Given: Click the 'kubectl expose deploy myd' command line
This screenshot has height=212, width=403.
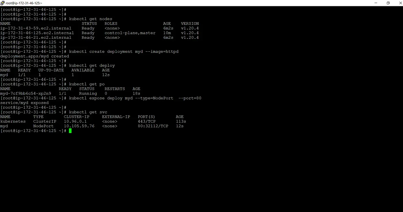Looking at the screenshot, I should (135, 98).
